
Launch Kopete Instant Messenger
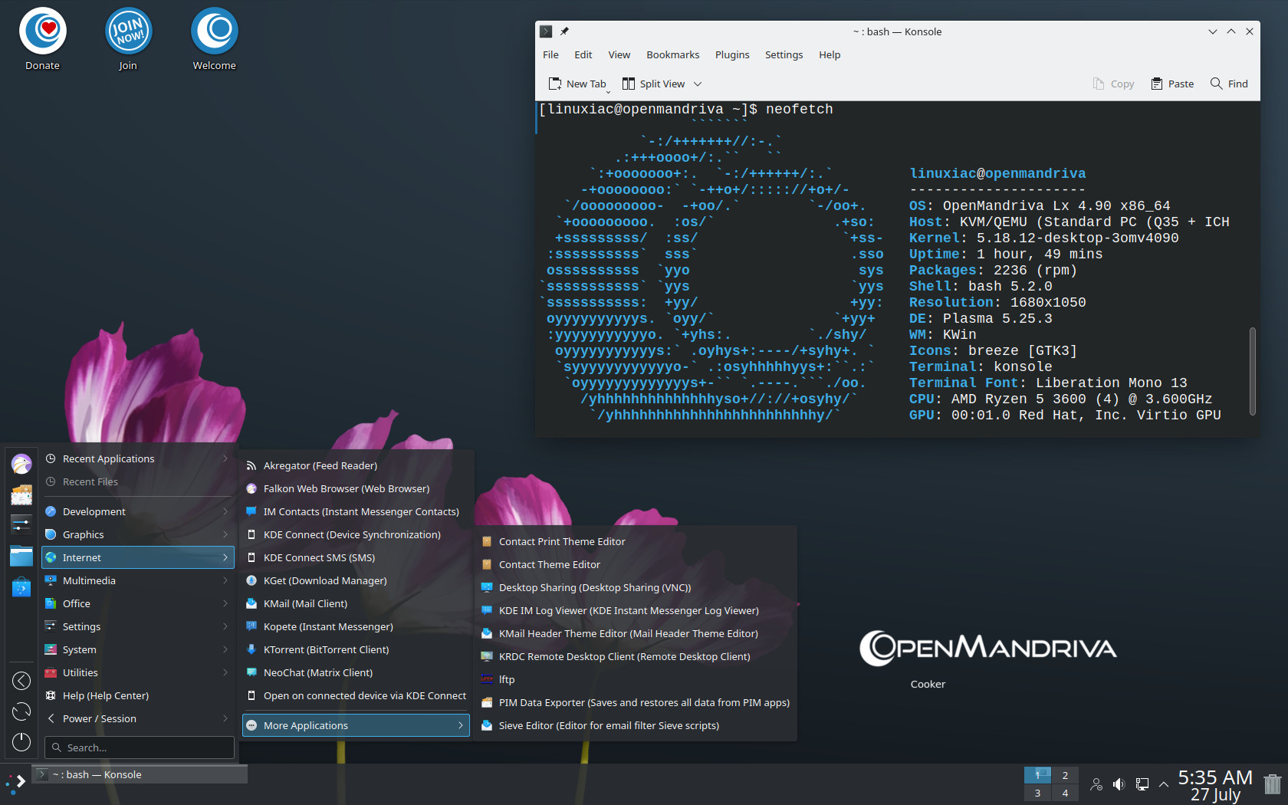356,626
